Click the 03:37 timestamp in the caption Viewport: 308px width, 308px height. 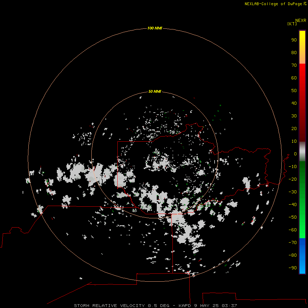pyautogui.click(x=229, y=306)
